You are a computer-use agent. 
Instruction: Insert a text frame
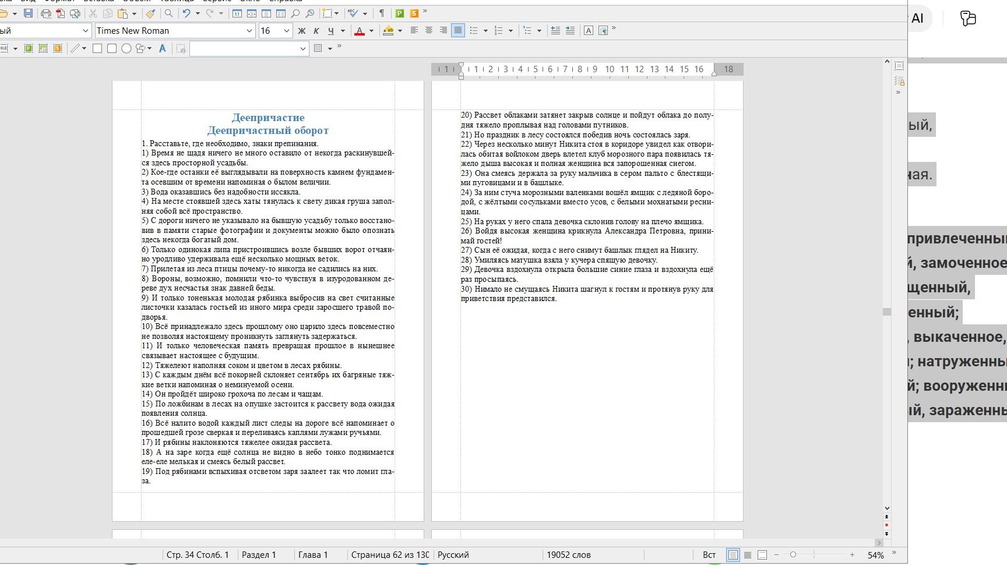point(328,13)
